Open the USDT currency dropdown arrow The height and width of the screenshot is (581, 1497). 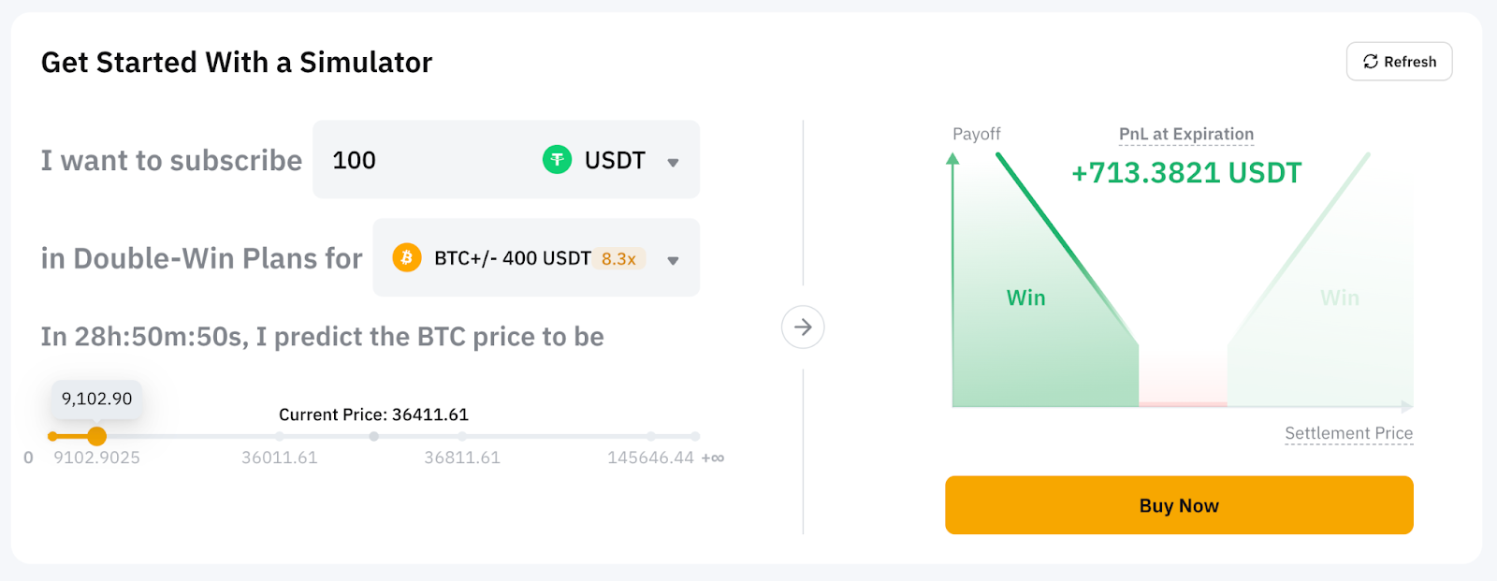tap(673, 163)
